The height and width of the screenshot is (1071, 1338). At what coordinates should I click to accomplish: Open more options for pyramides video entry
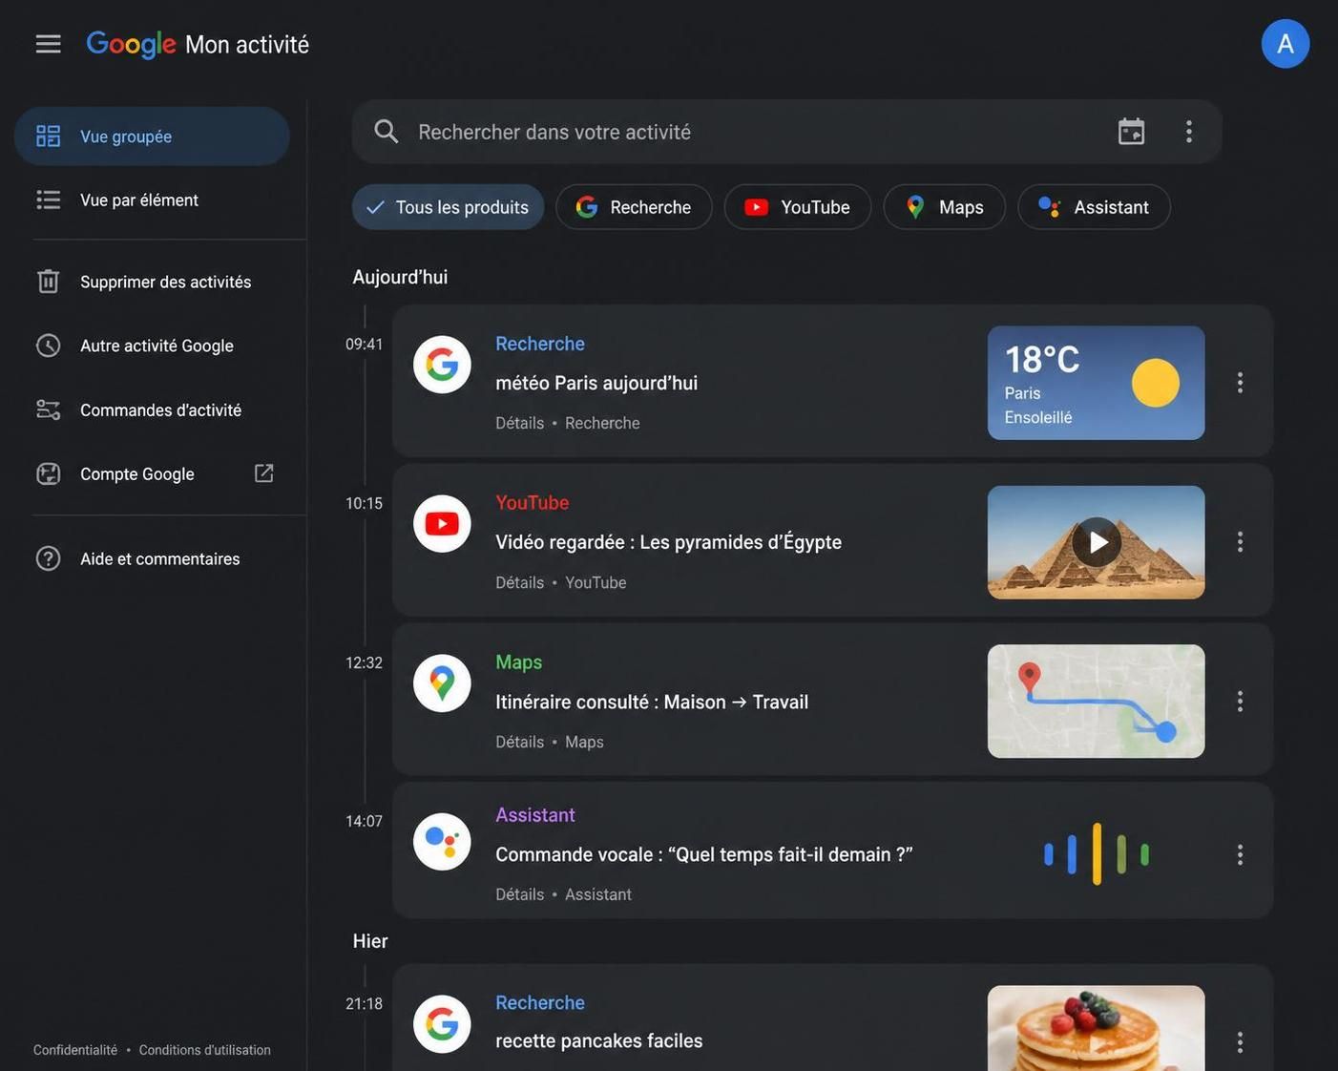point(1240,542)
